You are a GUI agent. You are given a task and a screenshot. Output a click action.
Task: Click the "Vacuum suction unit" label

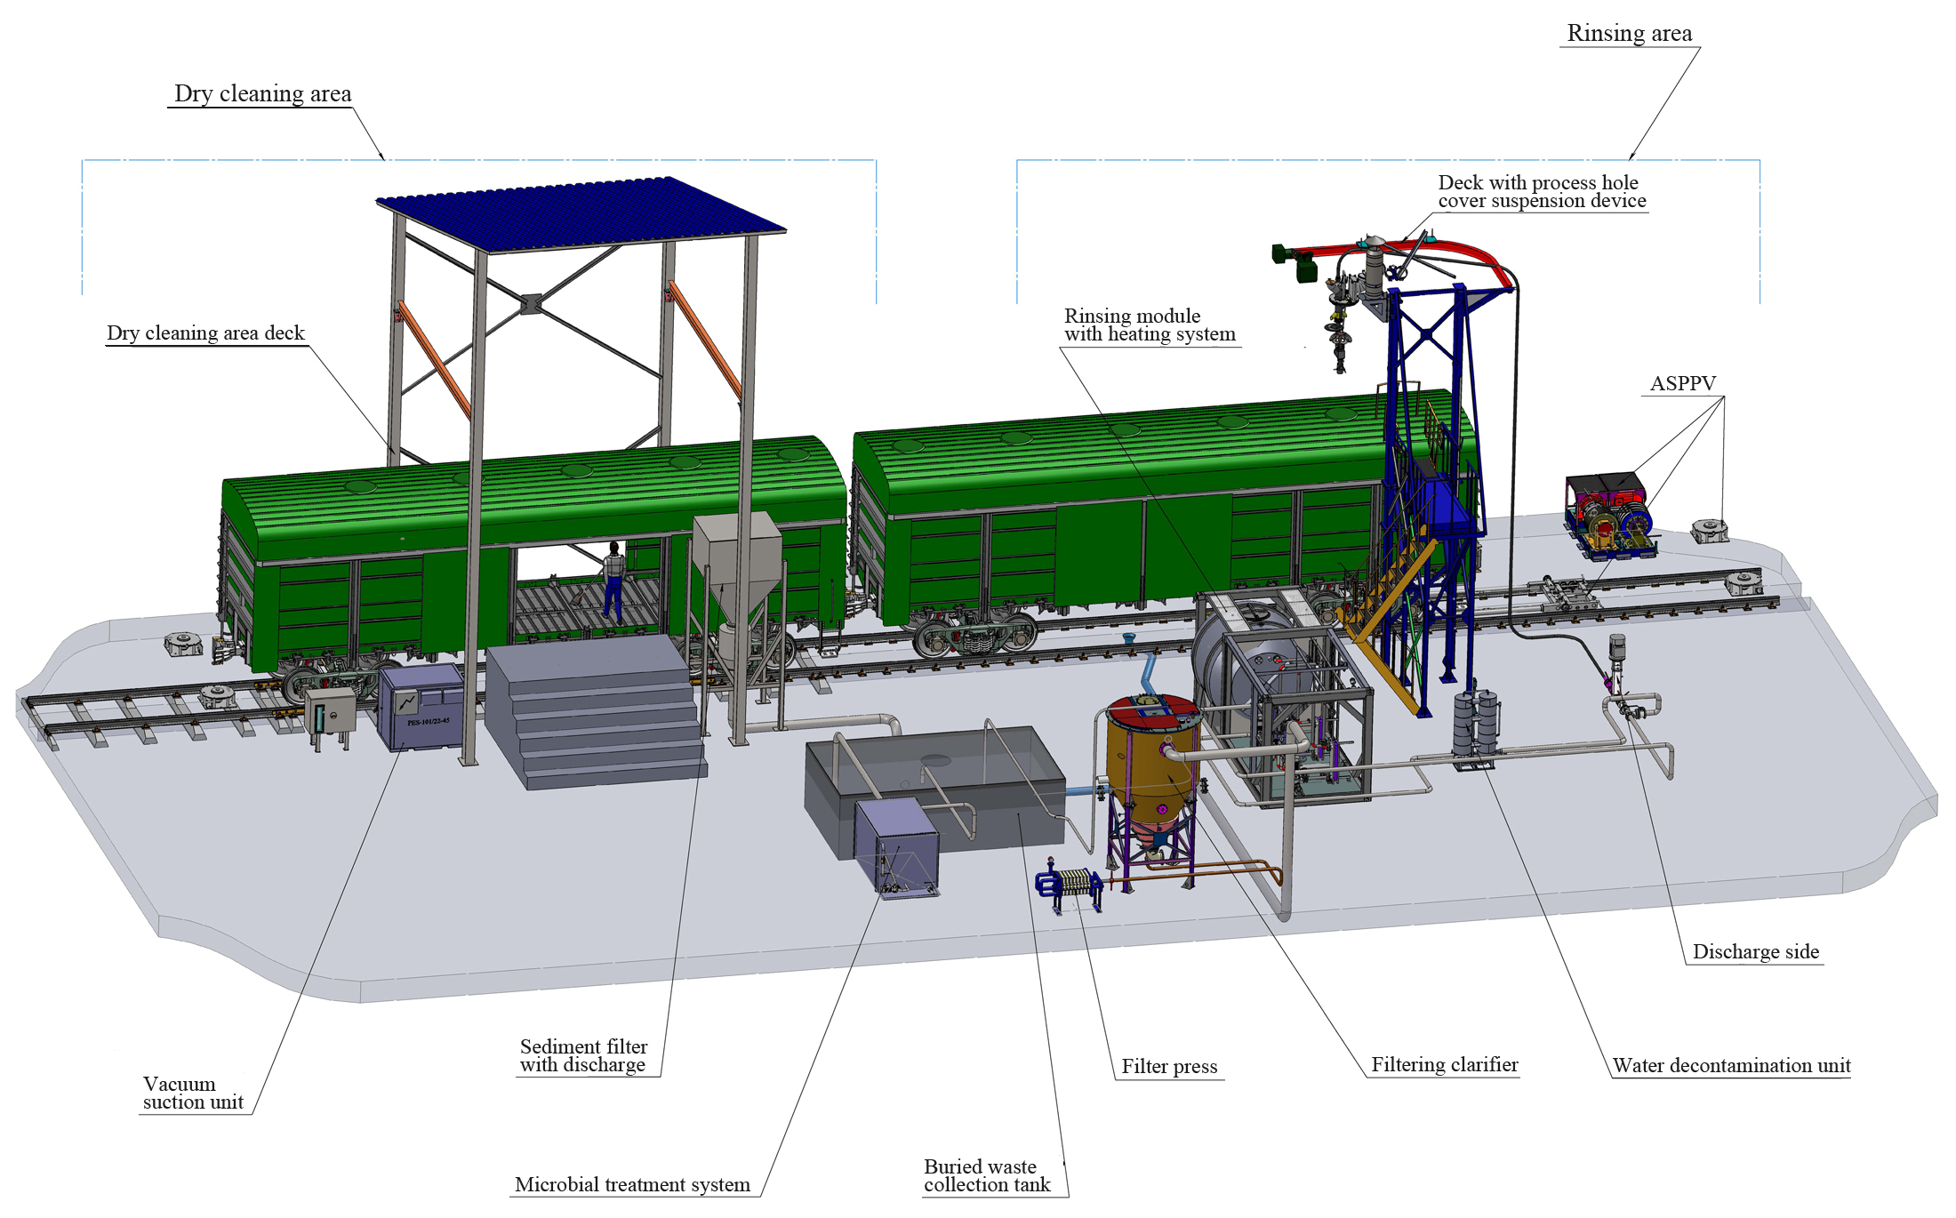pyautogui.click(x=192, y=1093)
